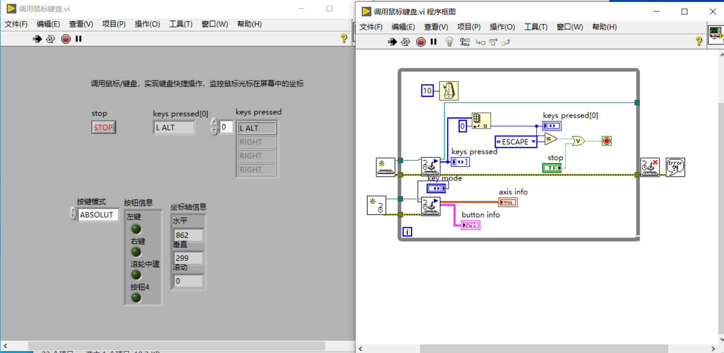
Task: Toggle highlight execution light bulb
Action: [449, 42]
